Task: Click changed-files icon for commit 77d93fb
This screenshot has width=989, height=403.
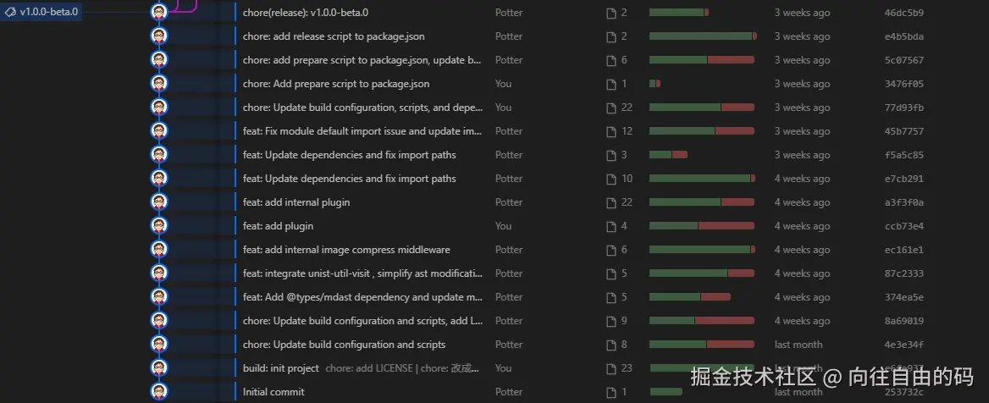Action: point(611,108)
